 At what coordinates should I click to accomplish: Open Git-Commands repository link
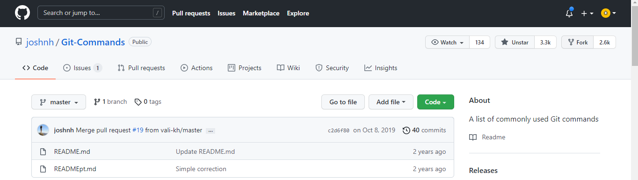point(93,42)
